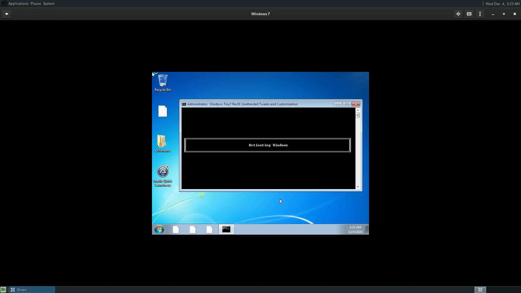Viewport: 521px width, 293px height.
Task: Open the Places menu
Action: 36,4
